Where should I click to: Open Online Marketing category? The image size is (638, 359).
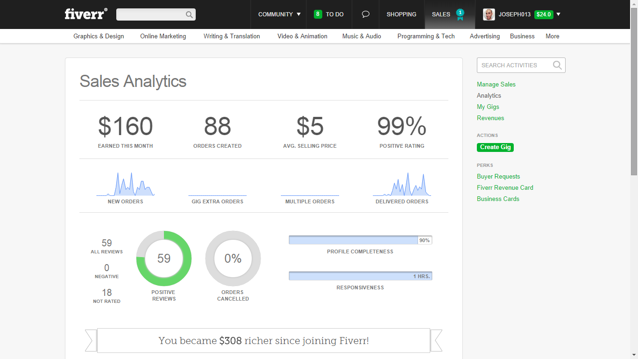[163, 36]
